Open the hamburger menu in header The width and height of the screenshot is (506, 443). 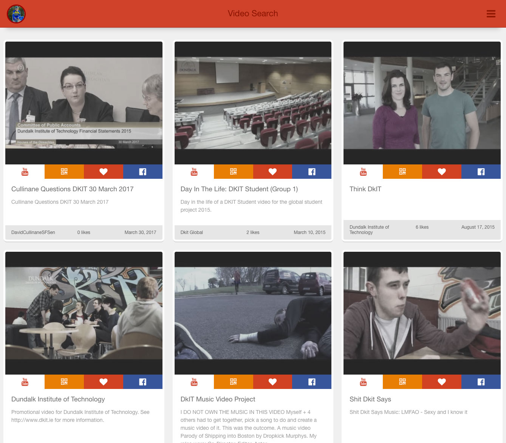point(491,14)
